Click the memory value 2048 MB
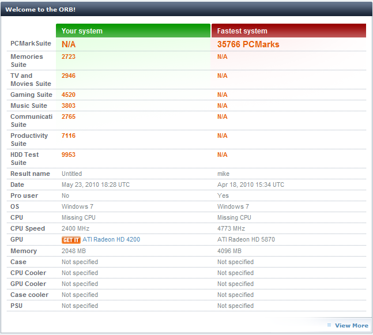 [x=74, y=251]
